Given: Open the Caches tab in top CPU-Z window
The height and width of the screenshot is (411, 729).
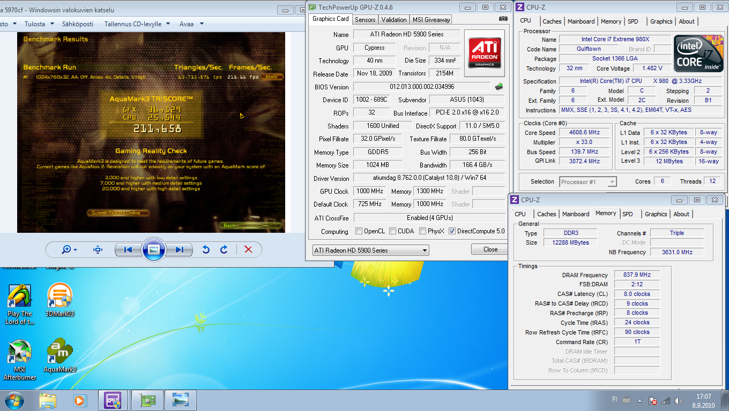Looking at the screenshot, I should [552, 21].
